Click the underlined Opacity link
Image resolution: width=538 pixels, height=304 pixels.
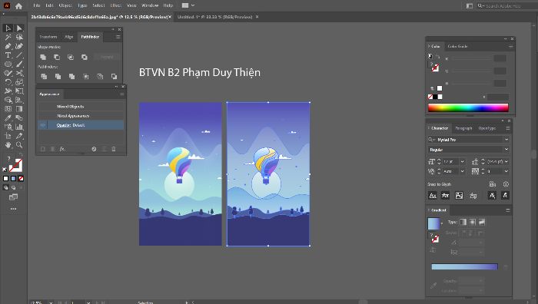pyautogui.click(x=64, y=125)
